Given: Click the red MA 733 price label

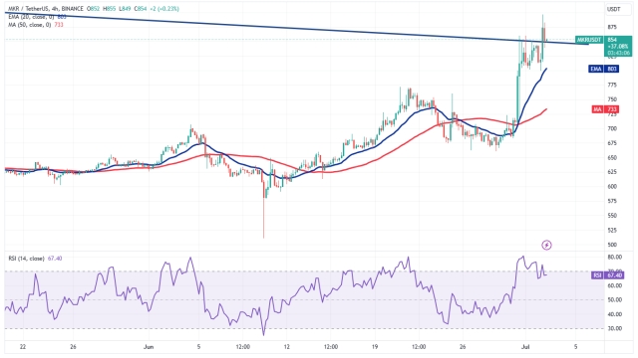Looking at the screenshot, I should click(605, 109).
